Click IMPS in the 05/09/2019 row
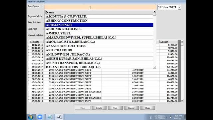 pos(93,101)
